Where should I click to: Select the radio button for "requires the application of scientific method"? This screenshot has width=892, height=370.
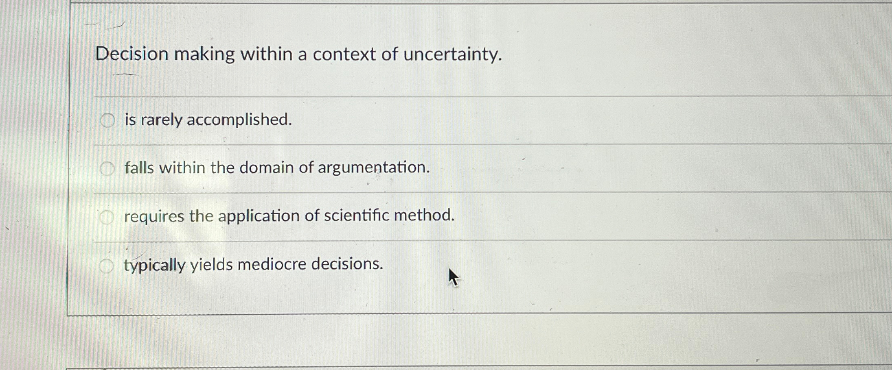coord(107,217)
